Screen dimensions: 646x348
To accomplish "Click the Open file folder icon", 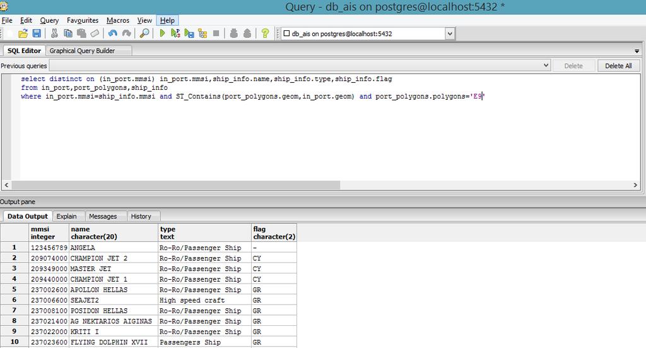I will [23, 33].
